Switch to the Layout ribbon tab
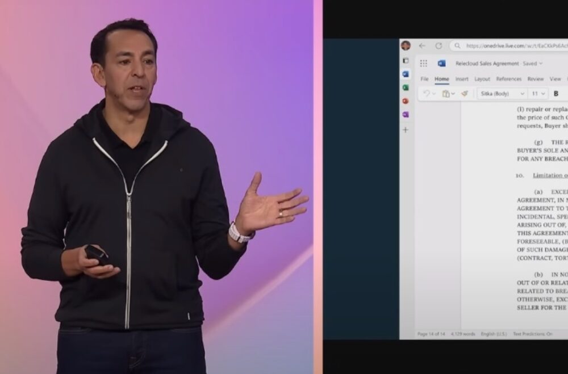 [482, 79]
